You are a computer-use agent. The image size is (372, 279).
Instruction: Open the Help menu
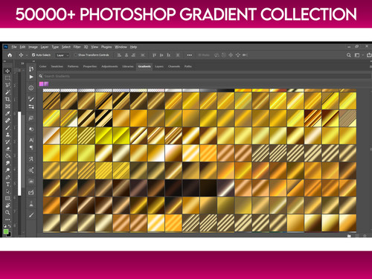(133, 47)
